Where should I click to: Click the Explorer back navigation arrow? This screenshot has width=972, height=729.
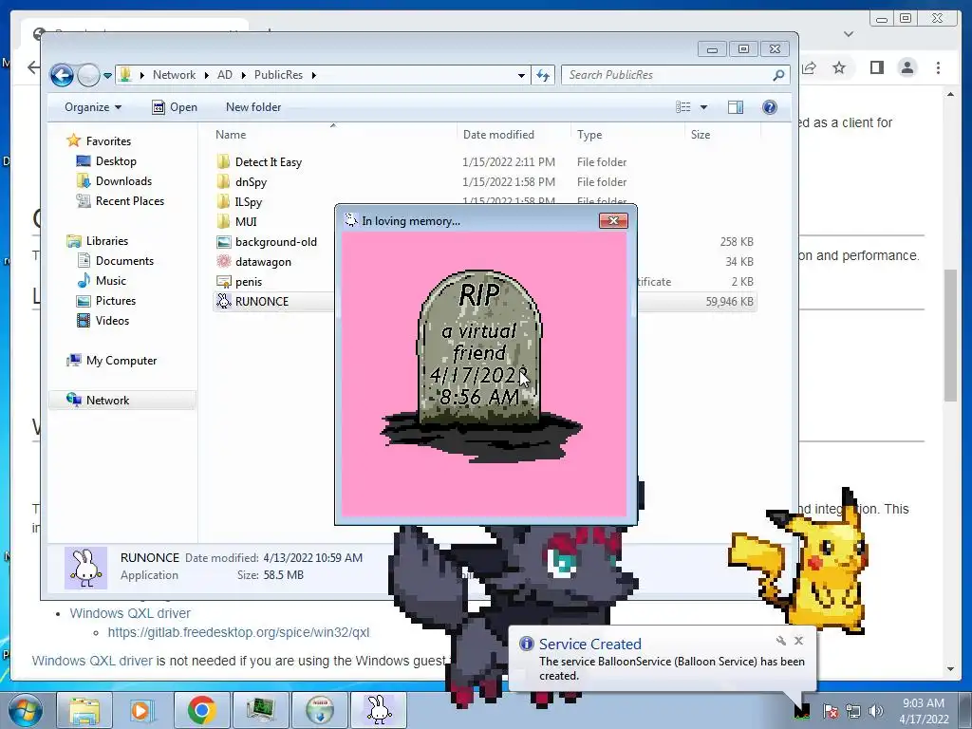62,76
